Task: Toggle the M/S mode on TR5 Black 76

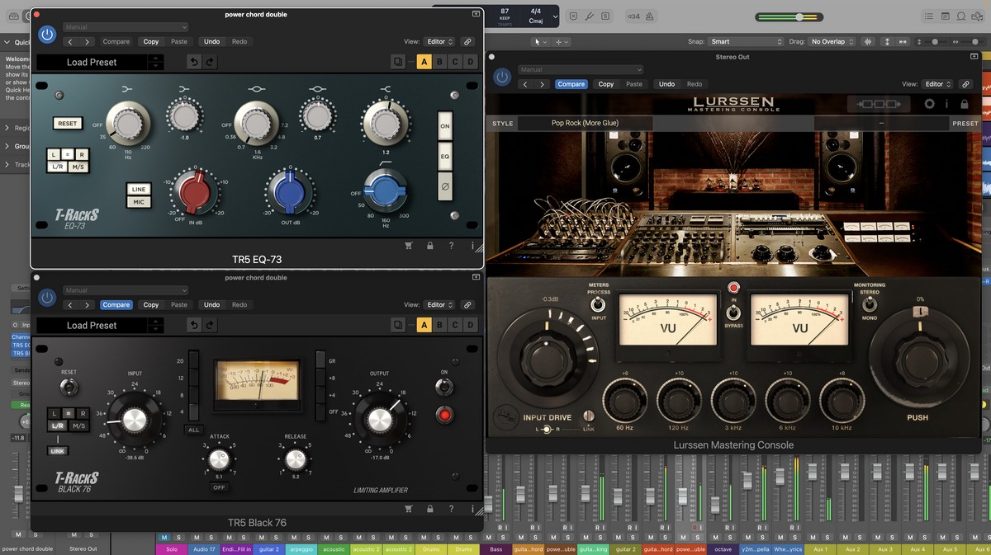Action: [x=78, y=426]
